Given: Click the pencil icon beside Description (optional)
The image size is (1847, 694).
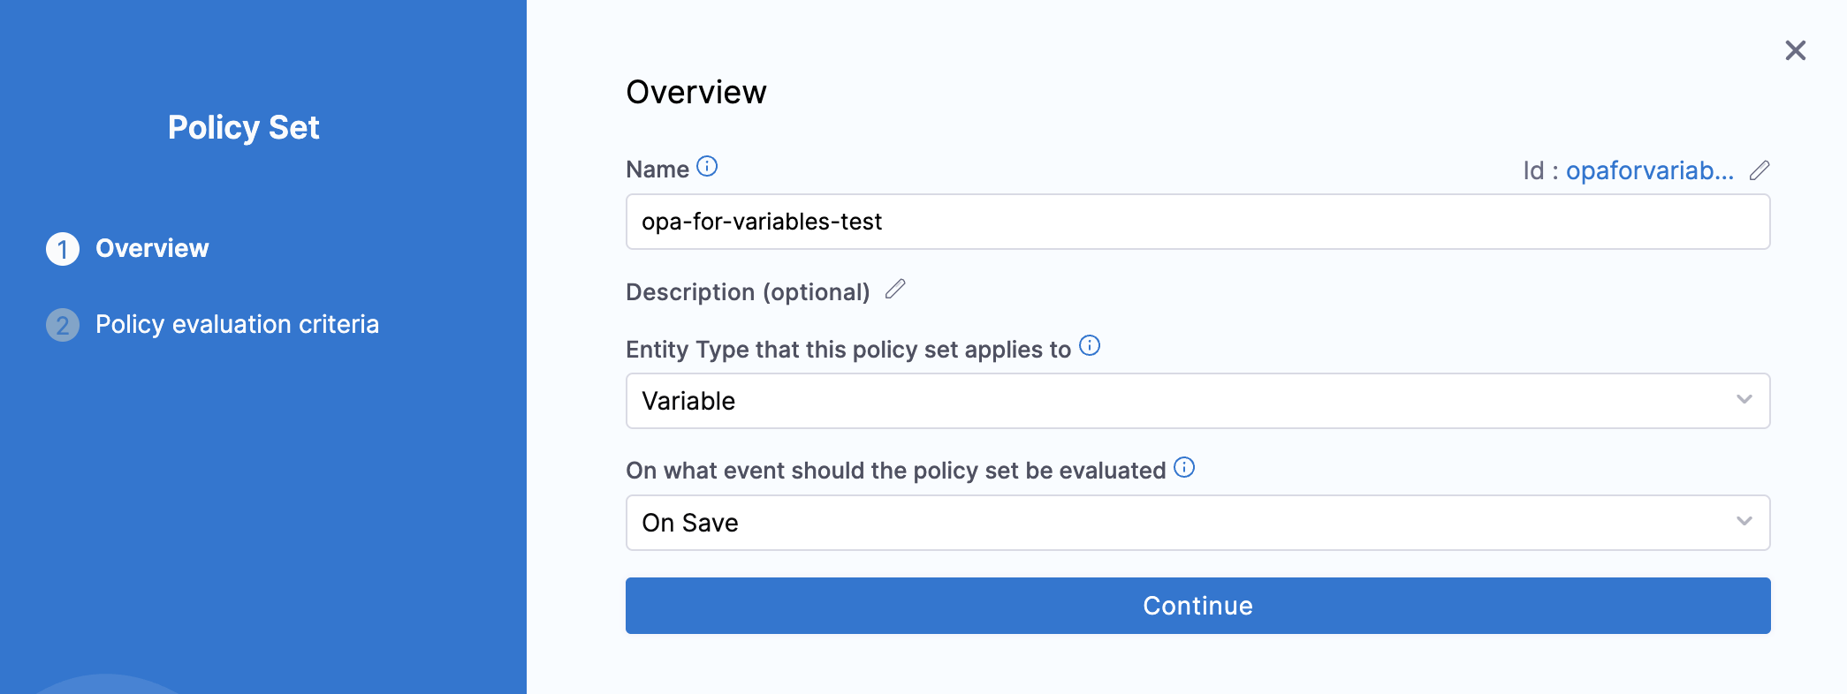Looking at the screenshot, I should tap(895, 290).
